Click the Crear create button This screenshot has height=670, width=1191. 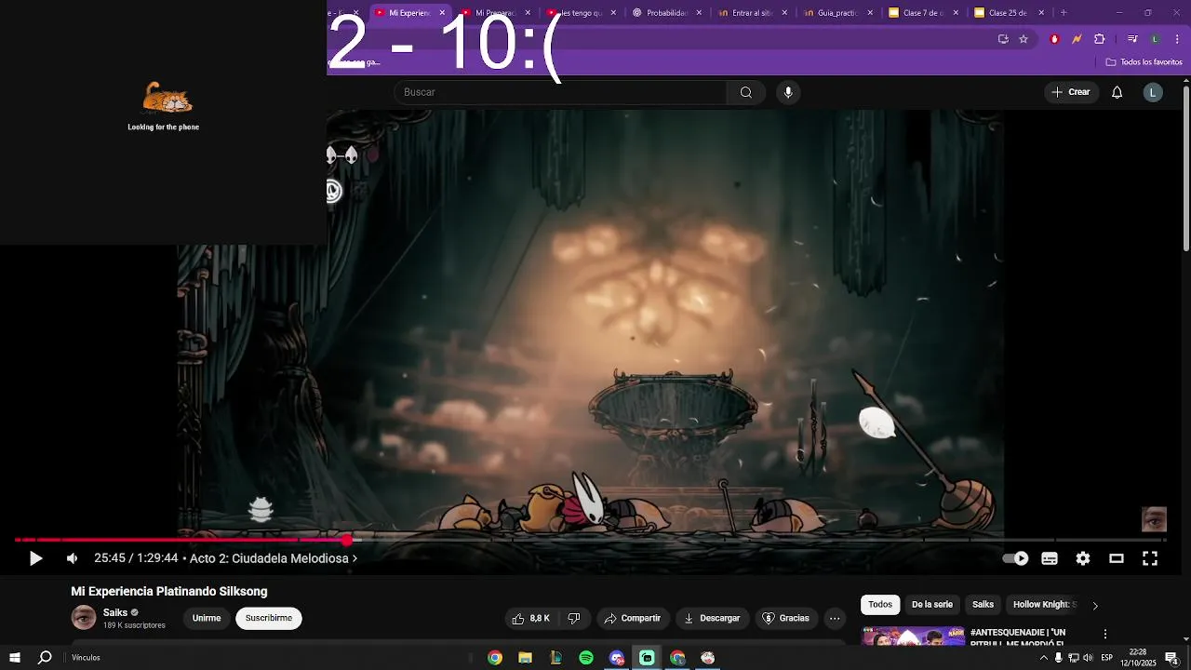coord(1071,92)
